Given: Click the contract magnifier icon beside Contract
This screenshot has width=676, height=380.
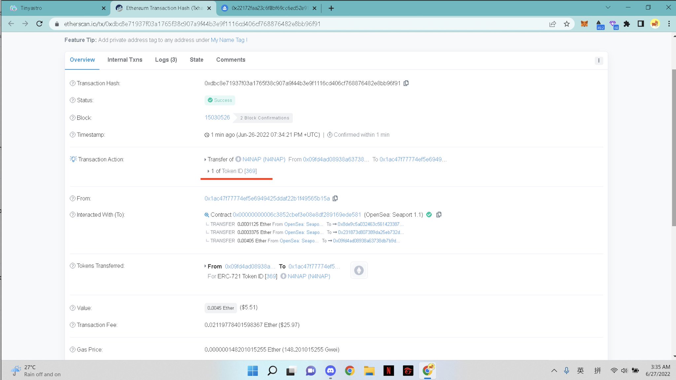Looking at the screenshot, I should [x=207, y=215].
